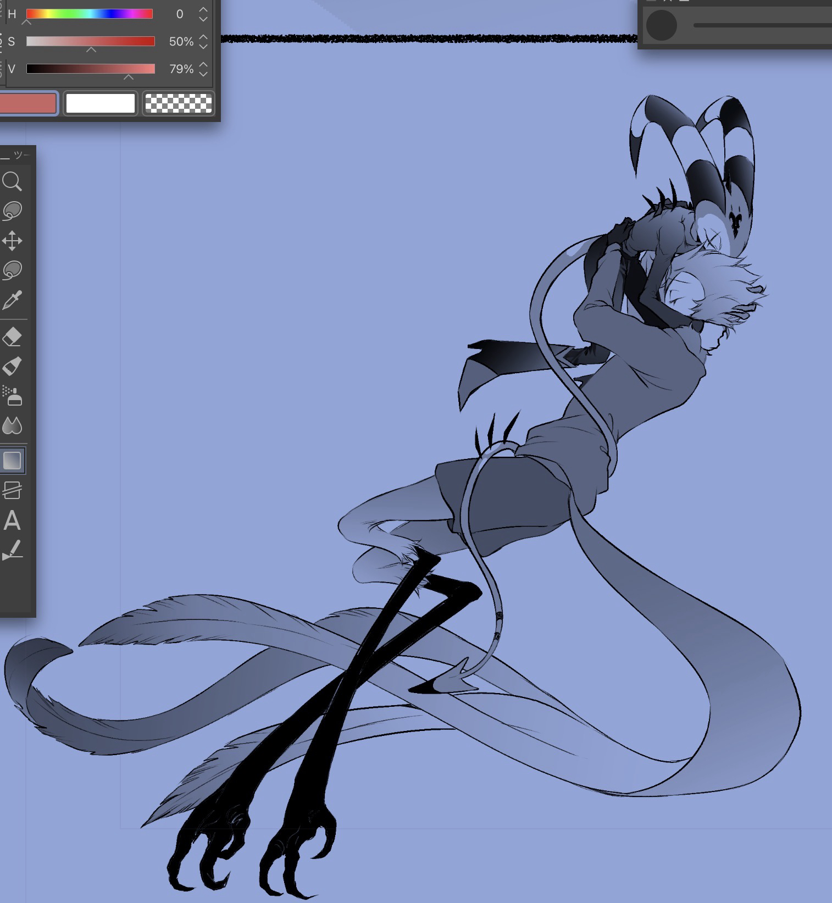Choose the marker pen tool
This screenshot has height=903, width=832.
12,366
